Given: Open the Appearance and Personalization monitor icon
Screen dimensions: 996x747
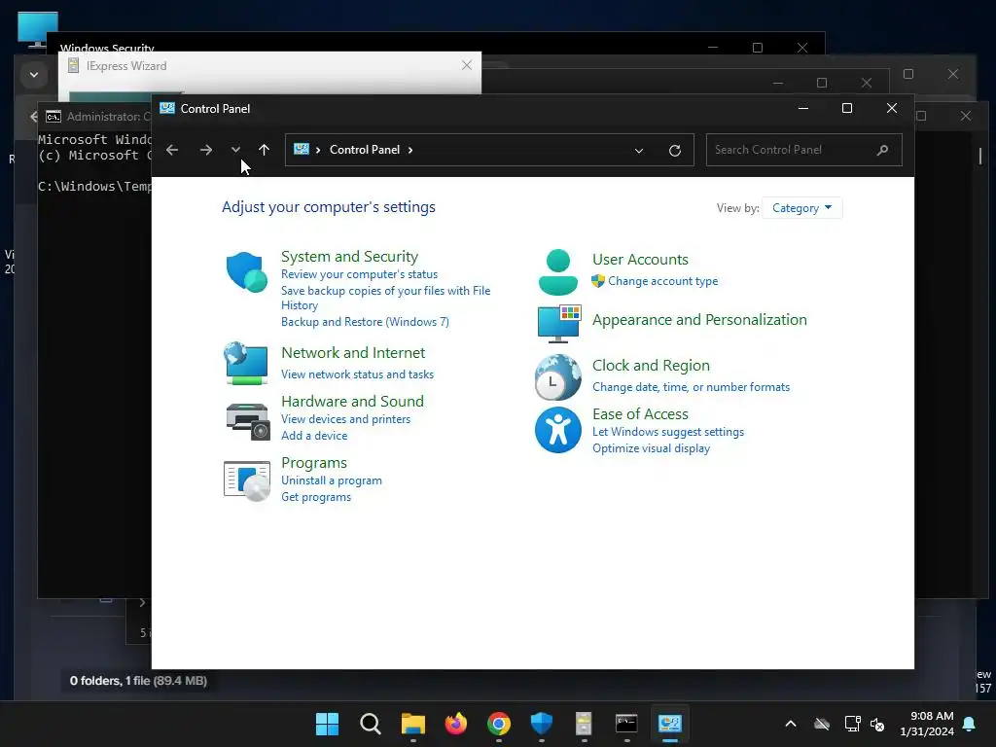Looking at the screenshot, I should point(559,323).
